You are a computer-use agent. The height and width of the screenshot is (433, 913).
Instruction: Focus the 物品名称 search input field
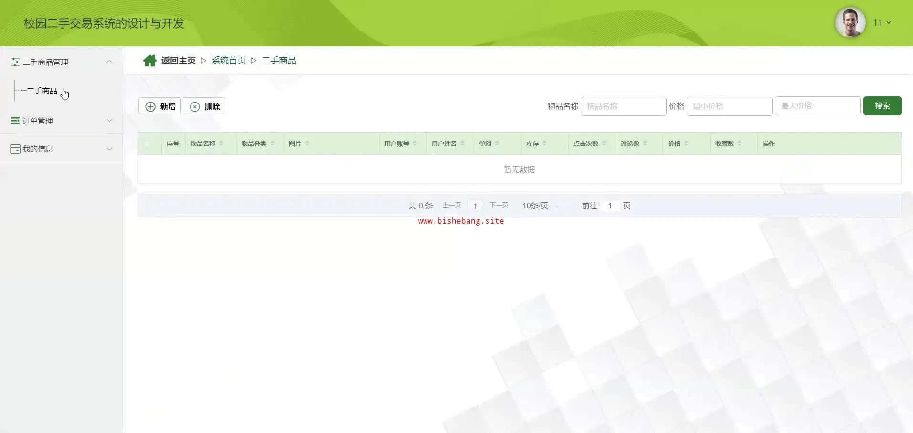(623, 106)
